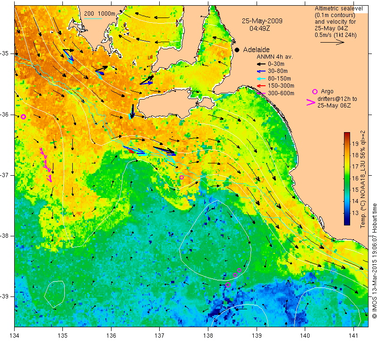Click the ANMN 4h av. legend title
The width and height of the screenshot is (378, 341).
[x=275, y=57]
